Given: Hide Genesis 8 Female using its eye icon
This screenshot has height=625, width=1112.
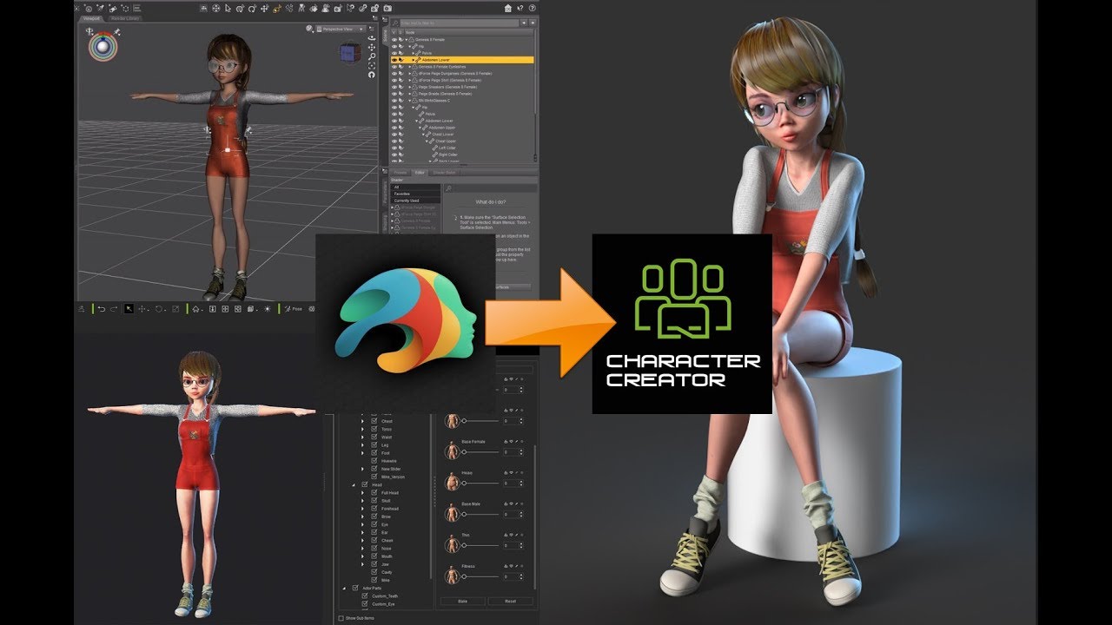Looking at the screenshot, I should (394, 40).
